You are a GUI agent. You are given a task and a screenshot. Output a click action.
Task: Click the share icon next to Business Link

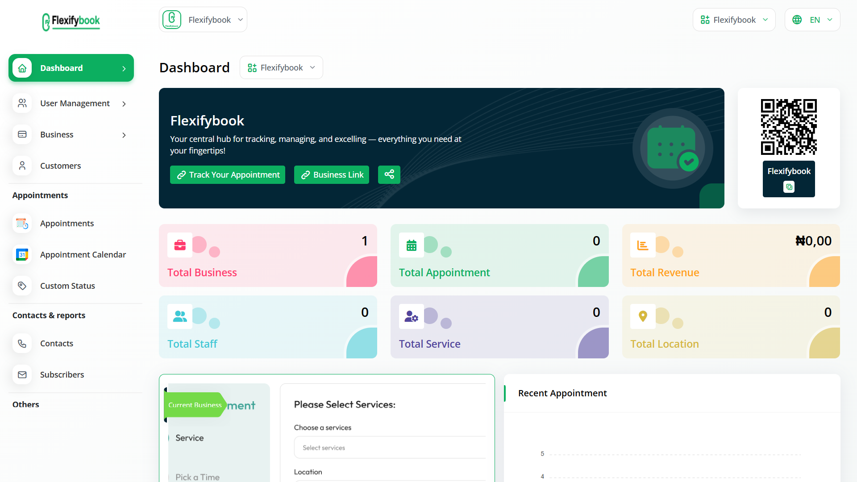coord(389,175)
